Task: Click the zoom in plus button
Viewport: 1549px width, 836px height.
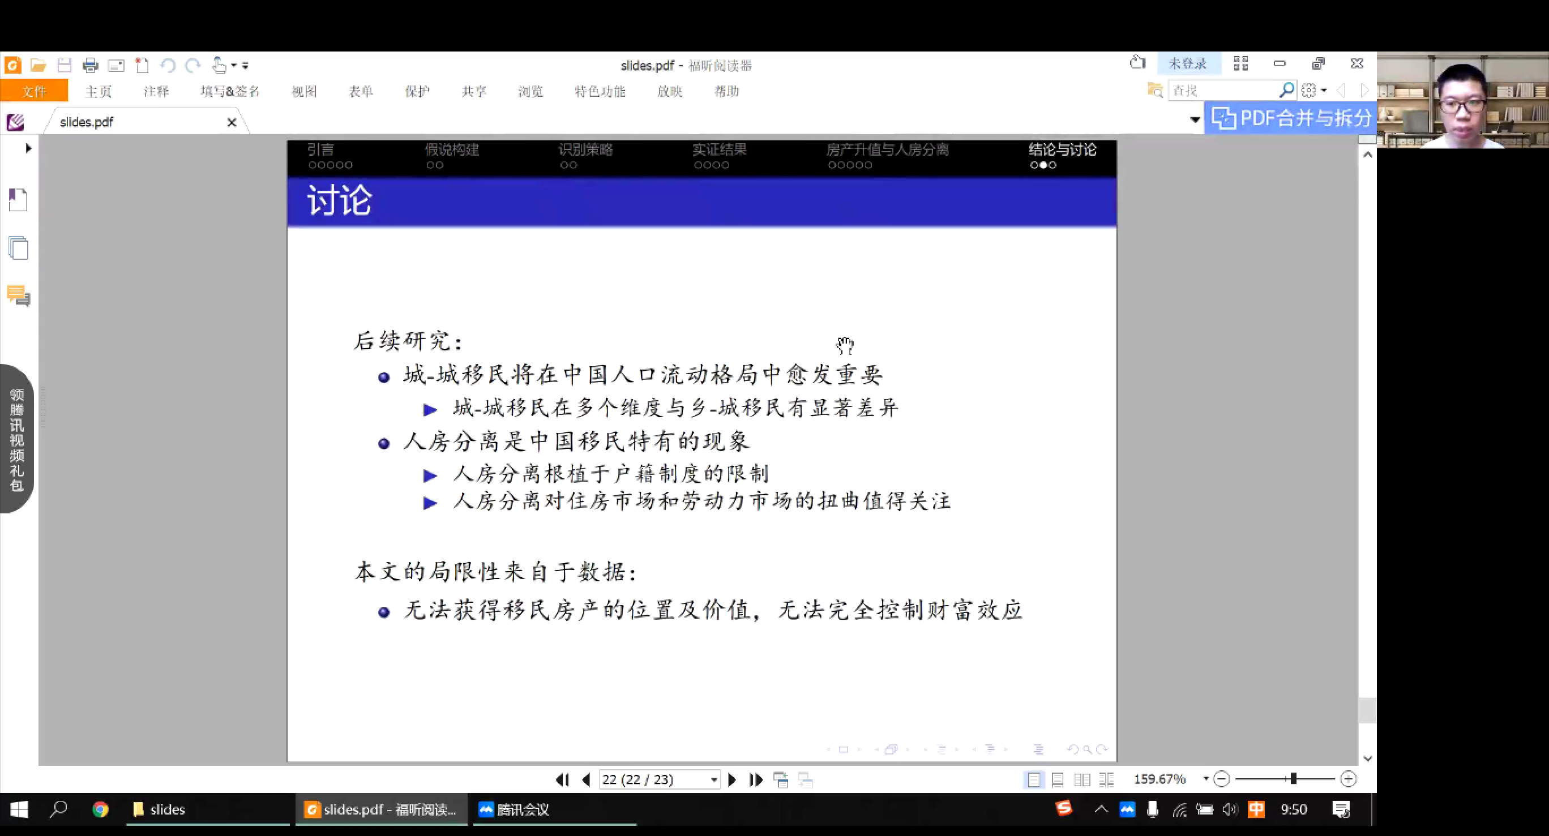Action: click(x=1348, y=779)
